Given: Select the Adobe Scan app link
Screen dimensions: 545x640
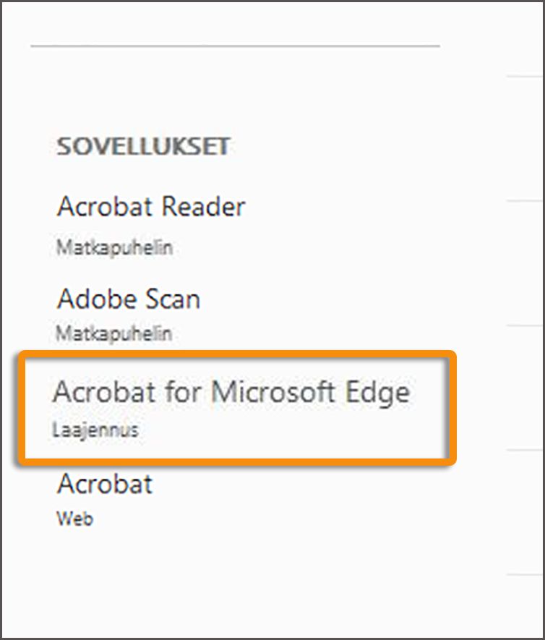Looking at the screenshot, I should 129,299.
